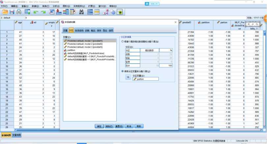Print using the printer toolbar icon
Viewport: 267px width, 144px height.
pyautogui.click(x=19, y=12)
